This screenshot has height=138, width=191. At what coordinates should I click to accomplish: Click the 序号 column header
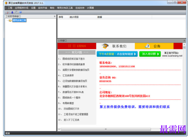61,17
